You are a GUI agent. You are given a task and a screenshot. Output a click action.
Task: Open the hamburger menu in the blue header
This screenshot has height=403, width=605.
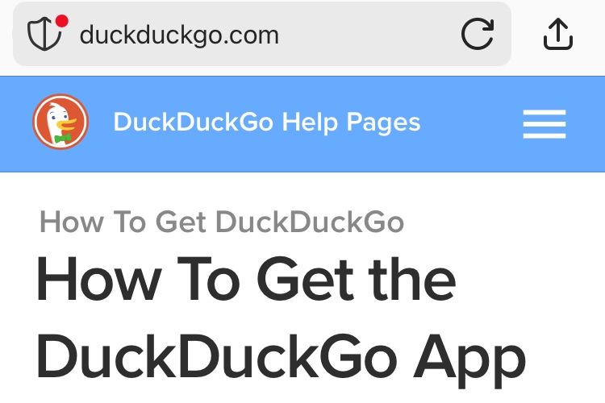544,124
